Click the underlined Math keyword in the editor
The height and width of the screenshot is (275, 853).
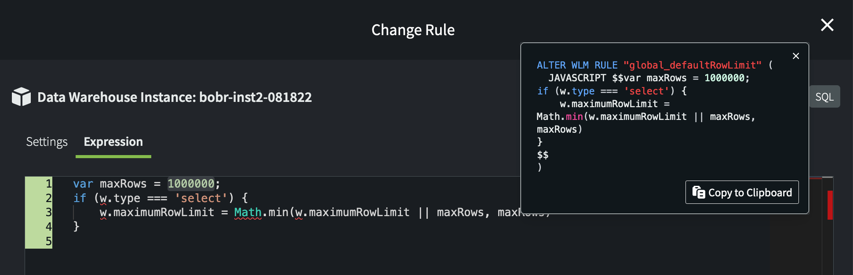coord(248,213)
